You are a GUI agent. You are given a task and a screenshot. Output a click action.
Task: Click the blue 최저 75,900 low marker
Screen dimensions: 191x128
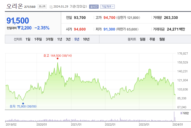23,104
